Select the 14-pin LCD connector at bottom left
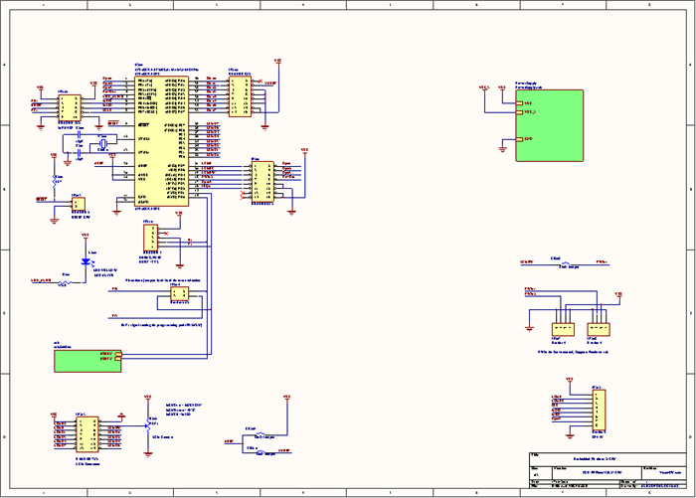The height and width of the screenshot is (498, 696). click(x=87, y=434)
